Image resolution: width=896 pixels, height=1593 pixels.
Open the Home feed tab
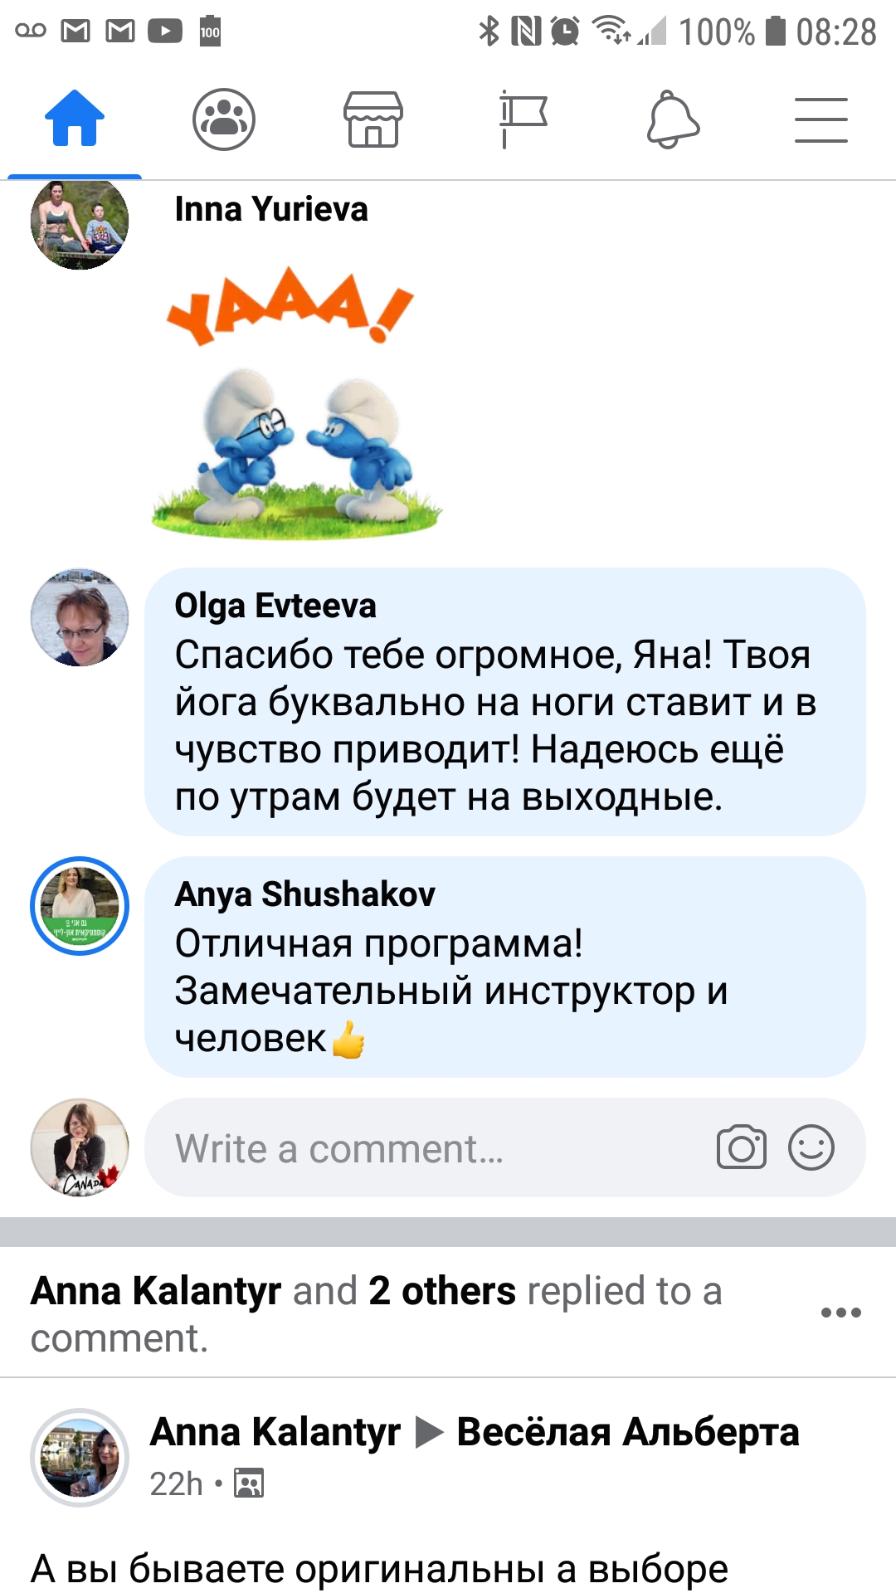point(75,119)
